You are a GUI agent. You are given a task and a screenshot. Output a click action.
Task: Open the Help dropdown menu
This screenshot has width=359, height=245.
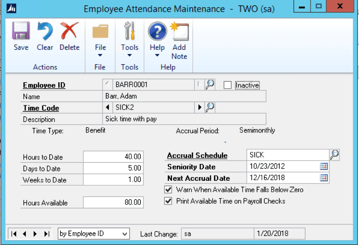(x=157, y=55)
